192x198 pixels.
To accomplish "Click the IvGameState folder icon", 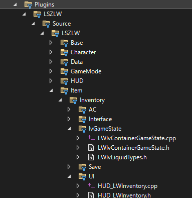I will 82,129.
